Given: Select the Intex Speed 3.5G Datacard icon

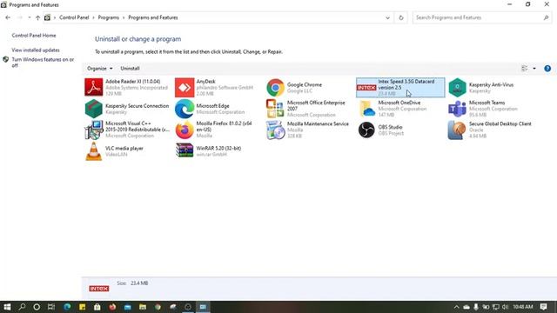Looking at the screenshot, I should click(x=366, y=87).
